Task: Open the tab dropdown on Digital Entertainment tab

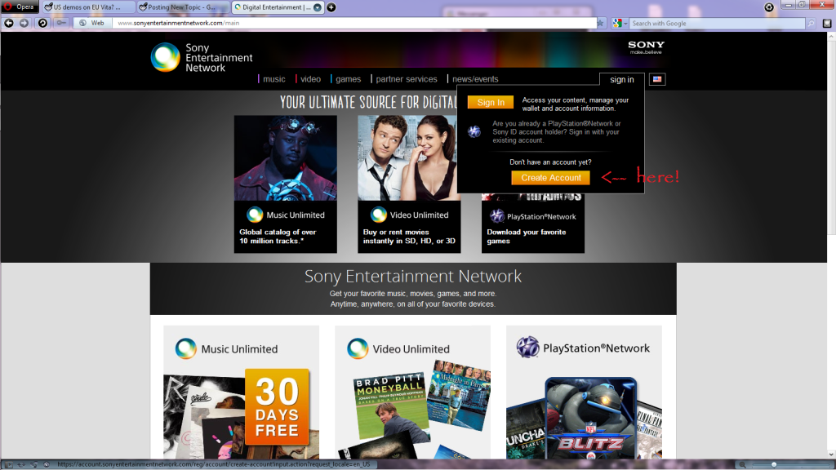Action: (318, 7)
